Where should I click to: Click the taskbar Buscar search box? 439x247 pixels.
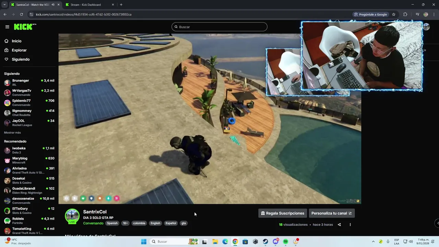coord(175,242)
